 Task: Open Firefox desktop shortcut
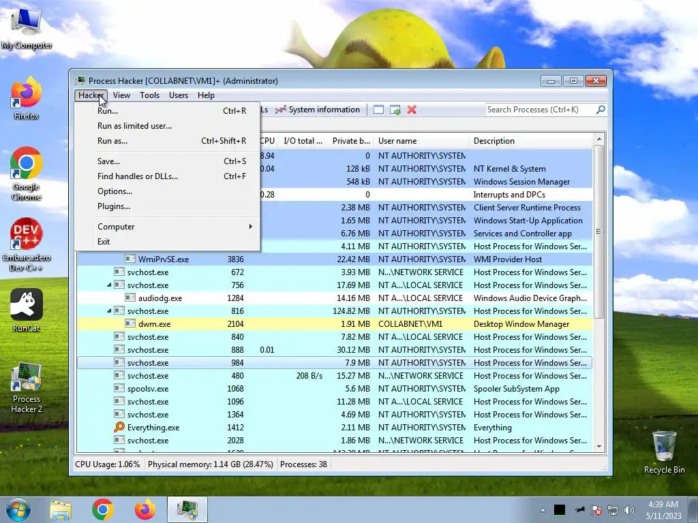pos(27,98)
